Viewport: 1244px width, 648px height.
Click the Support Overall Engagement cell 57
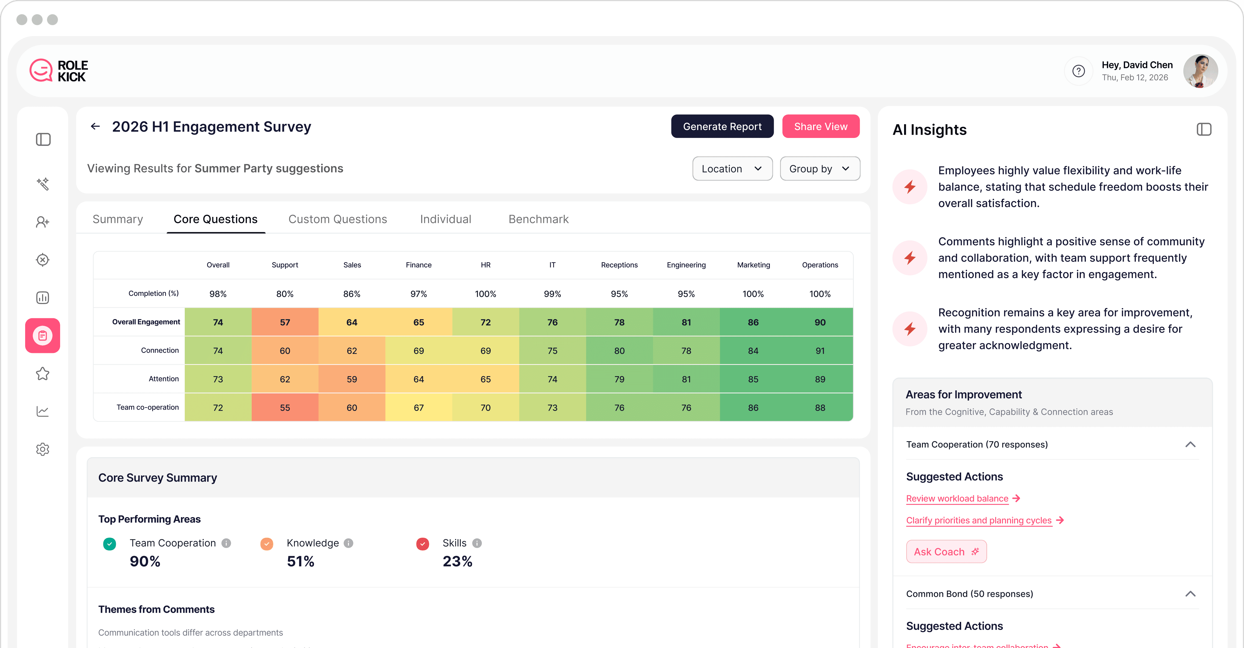285,322
